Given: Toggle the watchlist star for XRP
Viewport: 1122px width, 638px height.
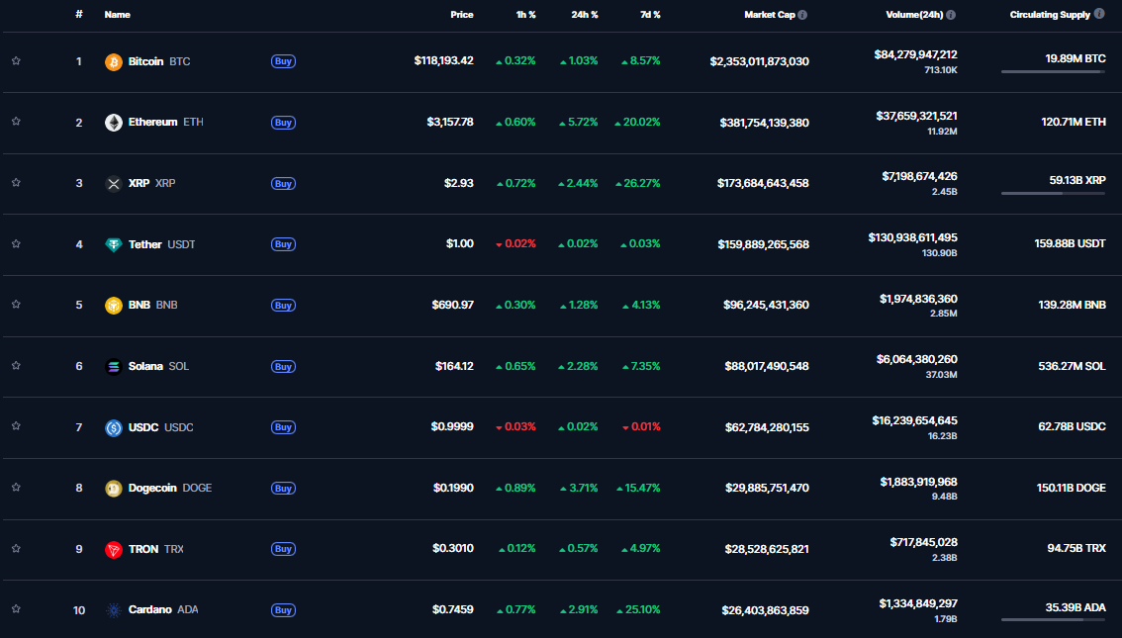Looking at the screenshot, I should point(16,183).
